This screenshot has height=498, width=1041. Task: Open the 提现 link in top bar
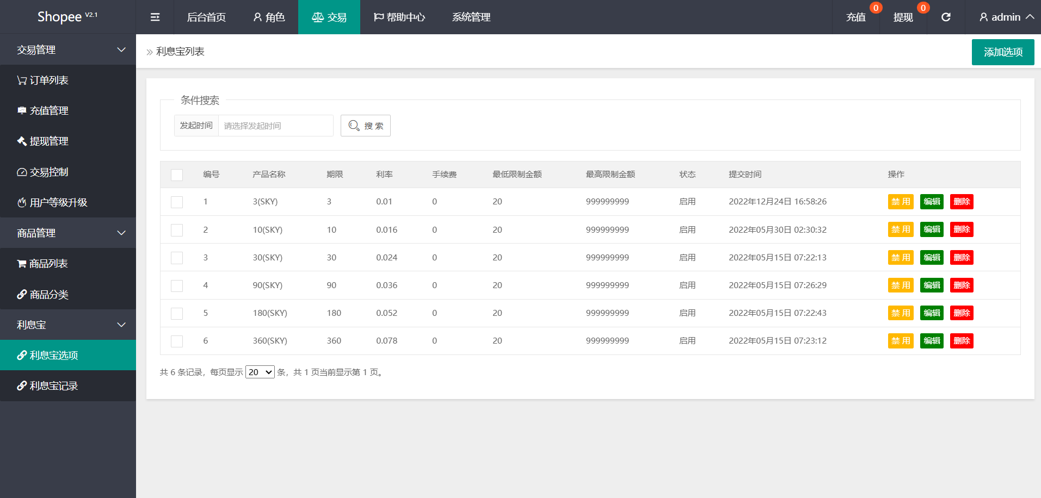tap(903, 17)
